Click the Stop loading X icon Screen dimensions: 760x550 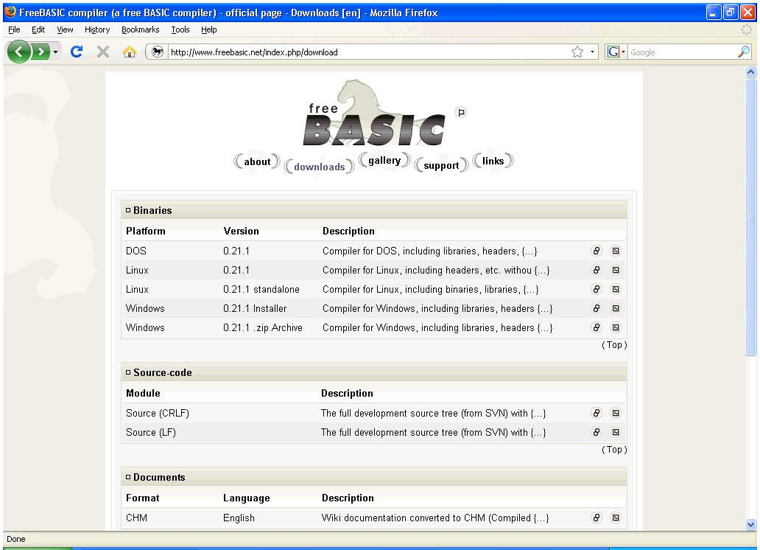coord(103,52)
